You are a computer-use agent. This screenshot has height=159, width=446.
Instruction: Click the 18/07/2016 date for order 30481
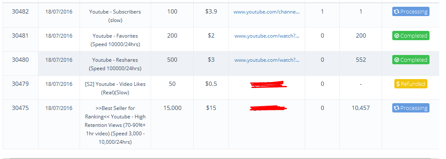tap(59, 36)
